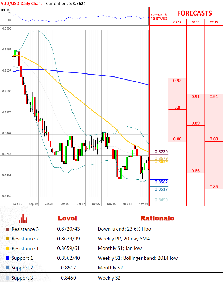223x282 pixels.
Task: Click the Support 2 row label
Action: tap(22, 268)
